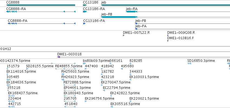Select the CG8888 gene bar
The image size is (230, 108).
[x=41, y=5]
